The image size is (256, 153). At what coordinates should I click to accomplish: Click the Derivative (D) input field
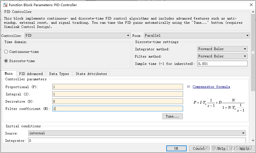[x=118, y=101]
